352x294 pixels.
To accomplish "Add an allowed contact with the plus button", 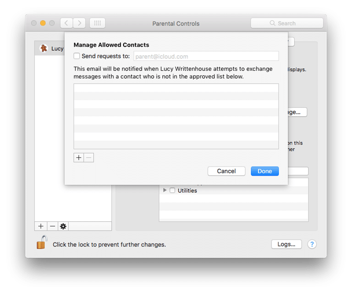I will click(79, 158).
